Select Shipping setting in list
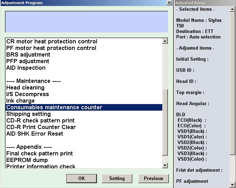This screenshot has height=188, width=236. (x=29, y=114)
